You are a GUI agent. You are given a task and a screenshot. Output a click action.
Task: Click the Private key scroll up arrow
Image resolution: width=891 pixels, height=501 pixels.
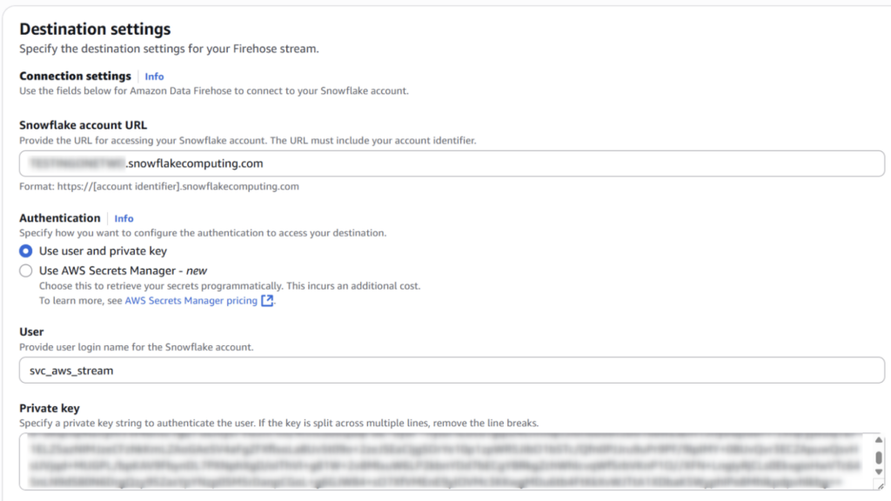coord(879,440)
